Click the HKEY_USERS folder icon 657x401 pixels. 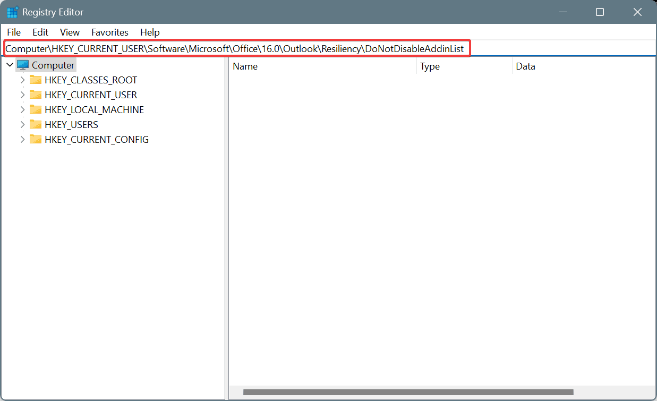point(36,125)
